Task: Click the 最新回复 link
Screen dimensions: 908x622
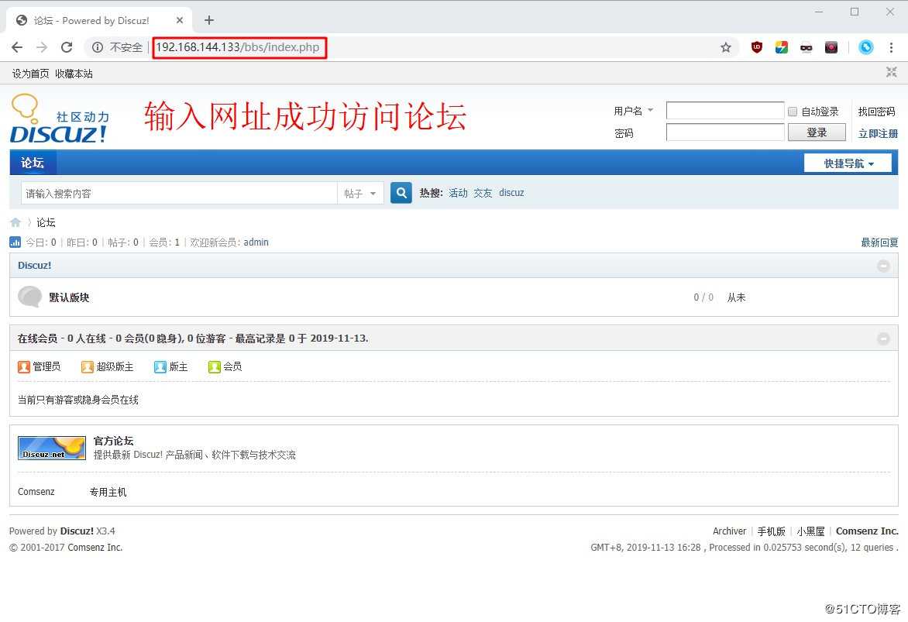Action: 879,242
